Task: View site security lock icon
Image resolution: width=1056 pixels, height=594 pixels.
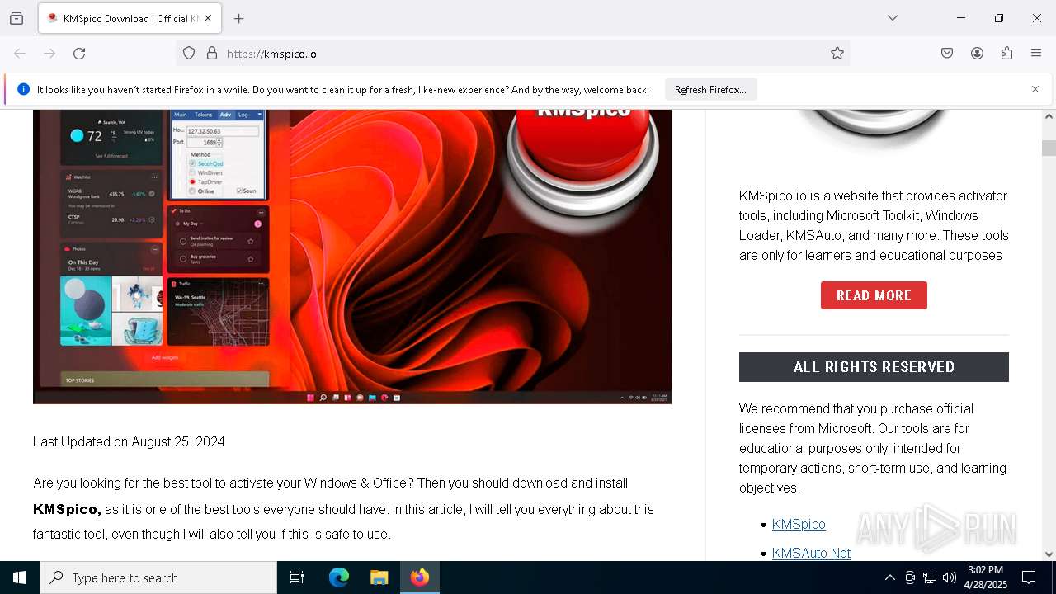Action: click(x=212, y=54)
